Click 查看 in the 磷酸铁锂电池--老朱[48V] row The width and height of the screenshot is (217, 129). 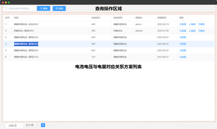(x=183, y=24)
